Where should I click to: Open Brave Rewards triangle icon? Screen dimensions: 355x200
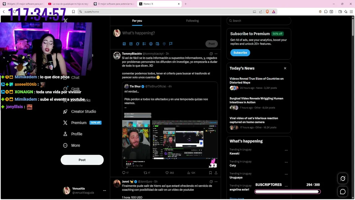pyautogui.click(x=273, y=12)
